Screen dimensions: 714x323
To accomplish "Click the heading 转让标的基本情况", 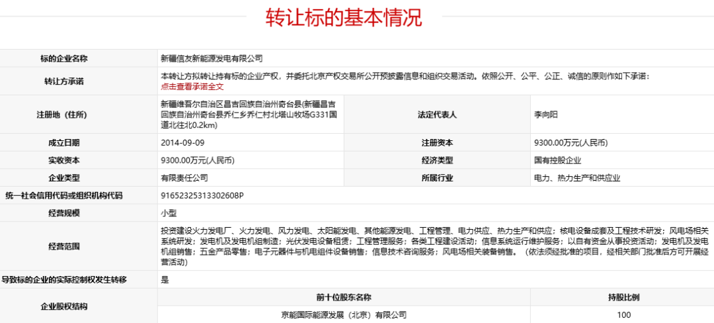I will 344,17.
